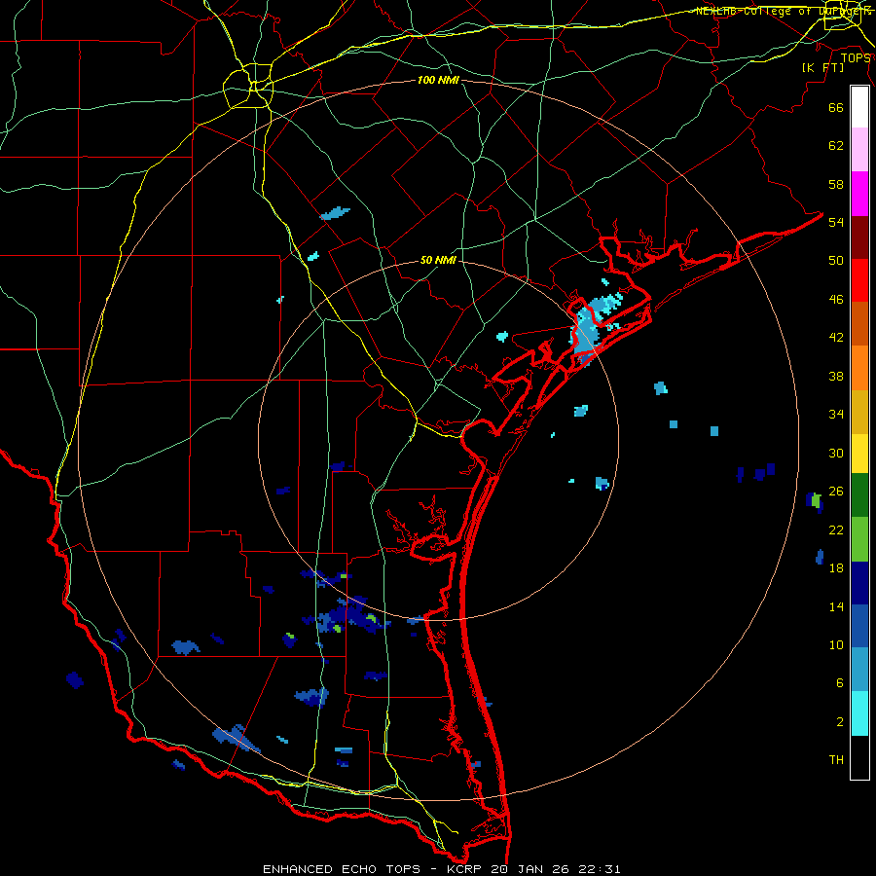Click the black TH legend swatch
Image resolution: width=876 pixels, height=876 pixels.
[x=859, y=757]
